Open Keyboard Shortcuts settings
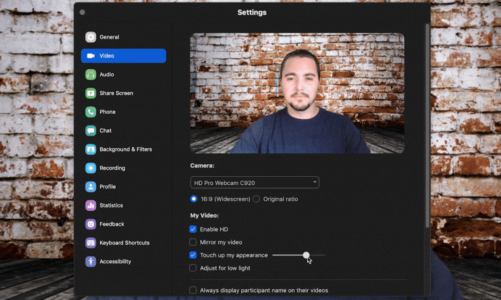501x300 pixels. (124, 243)
